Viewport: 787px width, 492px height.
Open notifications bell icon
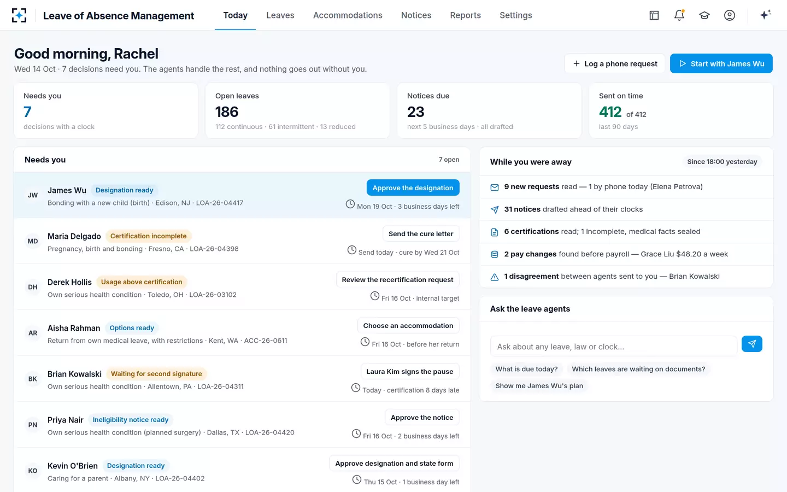pyautogui.click(x=679, y=15)
